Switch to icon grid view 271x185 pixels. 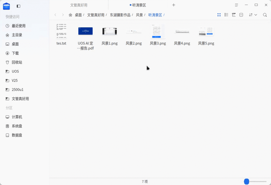click(x=219, y=15)
